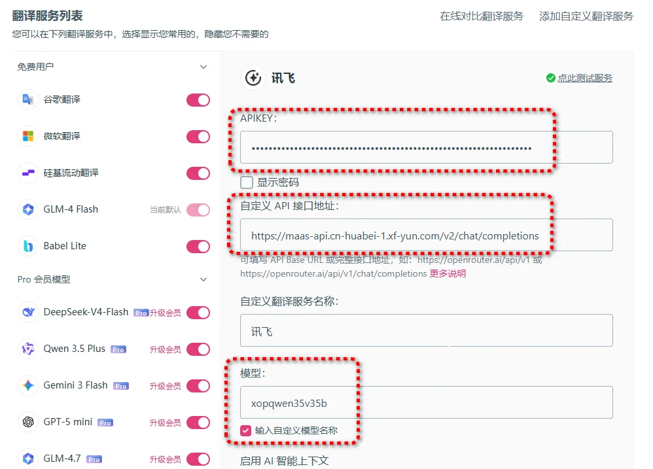Viewport: 653px width, 469px height.
Task: Click the 自定义翻译服务名称 field containing 讯飞
Action: [x=427, y=330]
